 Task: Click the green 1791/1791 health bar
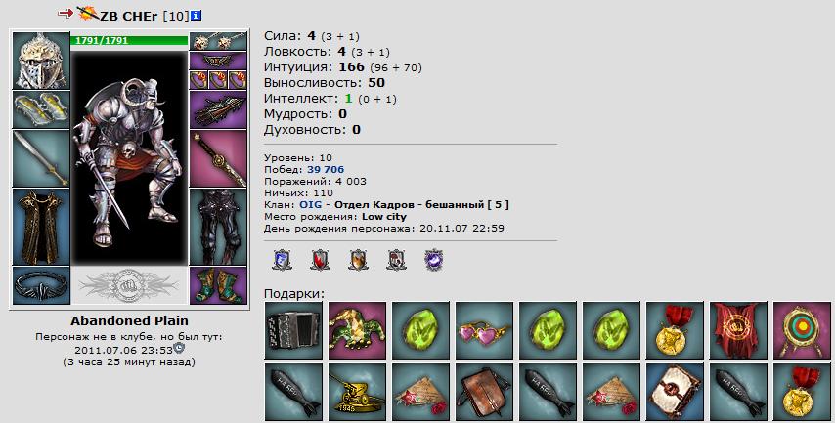click(129, 40)
